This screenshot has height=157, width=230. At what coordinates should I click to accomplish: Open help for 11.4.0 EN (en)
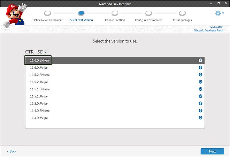pos(200,111)
